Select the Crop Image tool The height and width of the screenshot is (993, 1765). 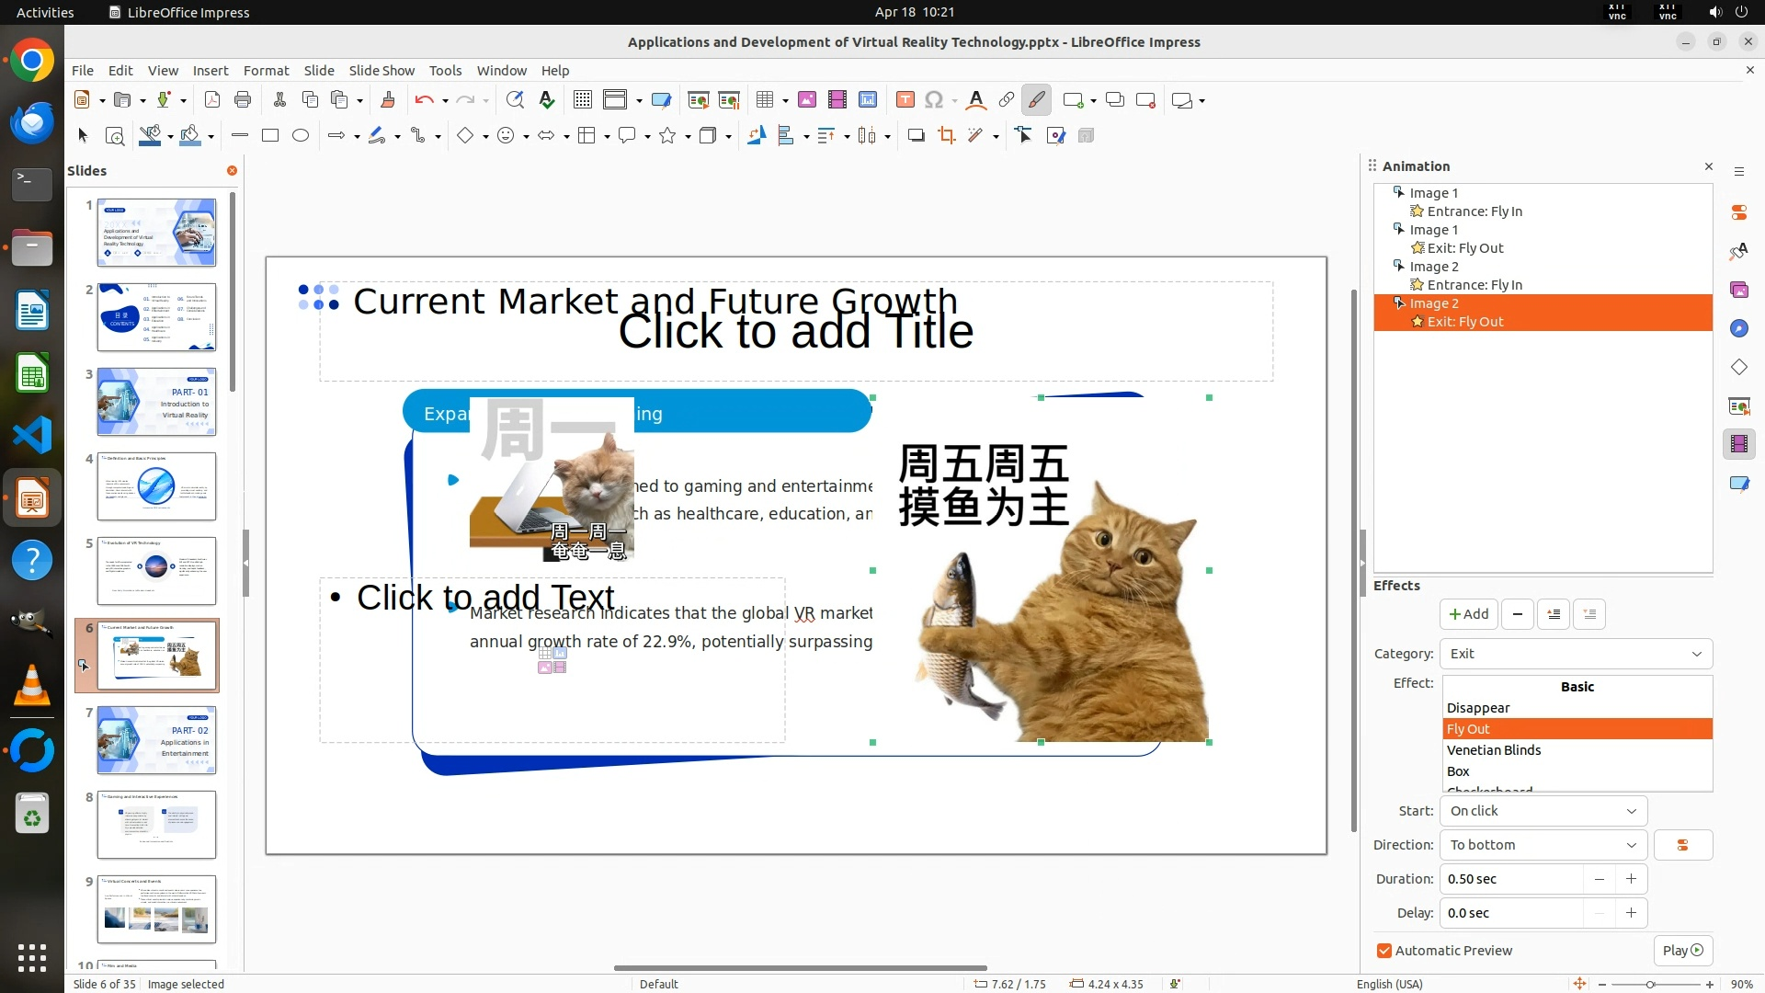pos(946,136)
